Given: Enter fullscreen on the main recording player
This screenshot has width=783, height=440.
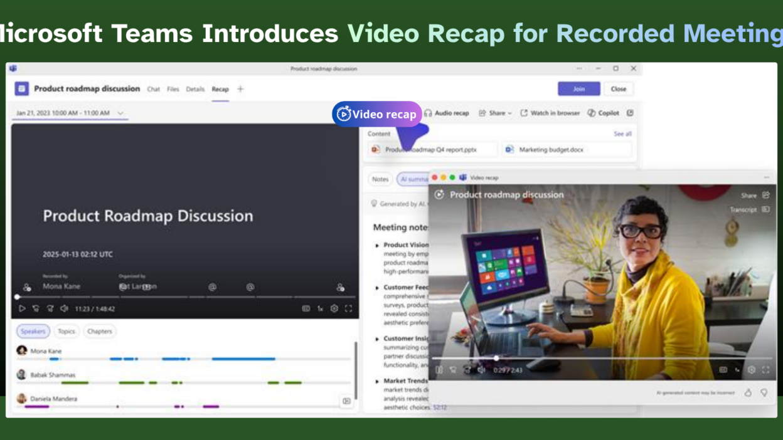Looking at the screenshot, I should click(348, 308).
